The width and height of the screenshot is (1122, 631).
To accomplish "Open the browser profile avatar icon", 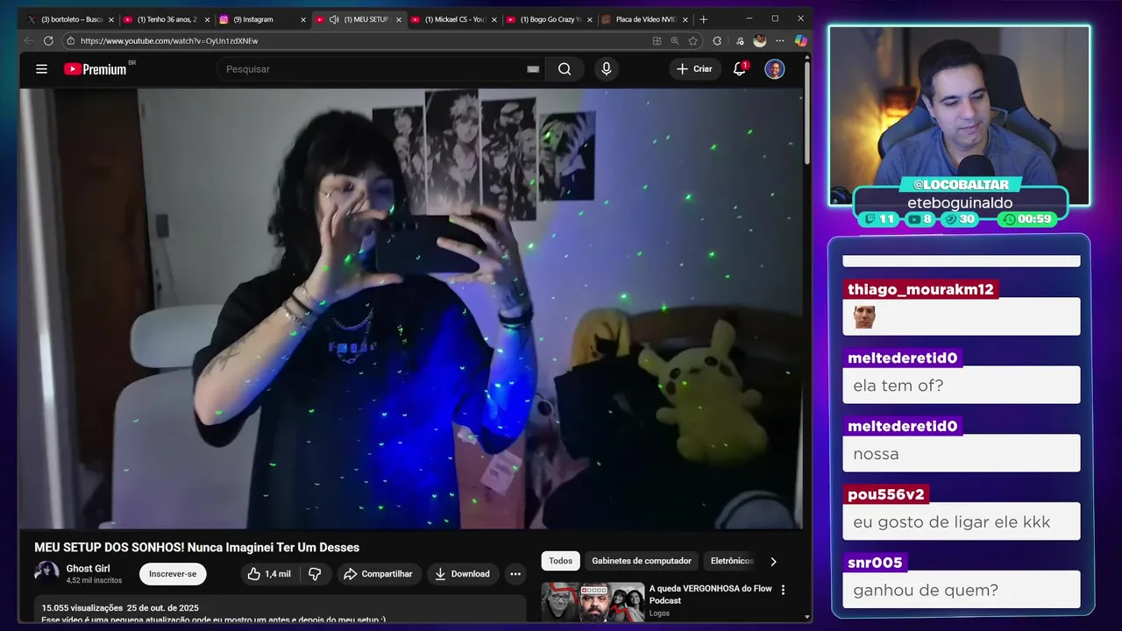I will 759,40.
